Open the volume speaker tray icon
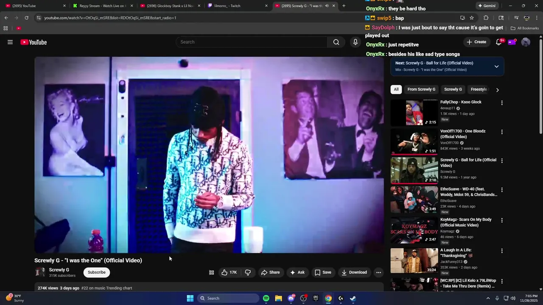The image size is (543, 305). 513,298
